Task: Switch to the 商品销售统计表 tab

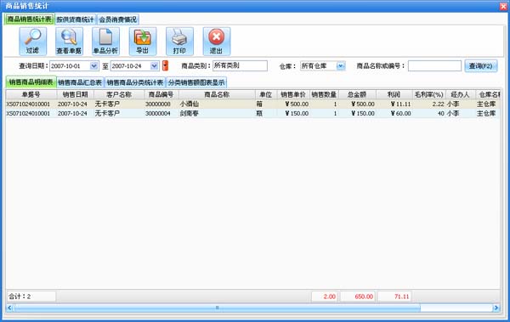Action: (x=29, y=20)
